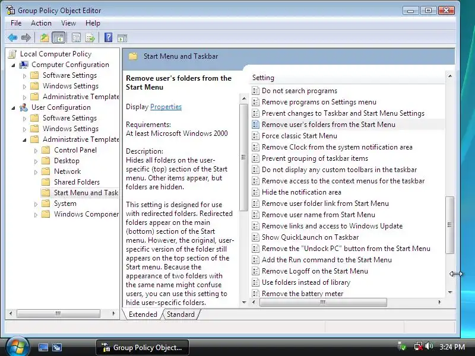Expand the Control Panel node
Viewport: 475px width, 356px height.
(36, 151)
